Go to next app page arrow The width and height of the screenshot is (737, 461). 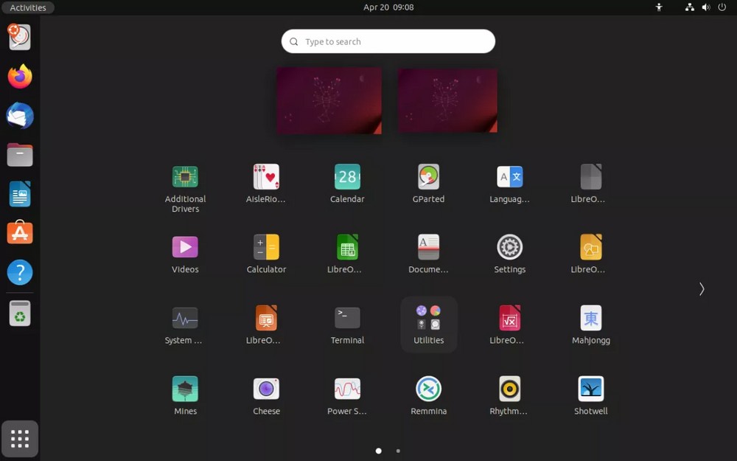click(x=702, y=289)
